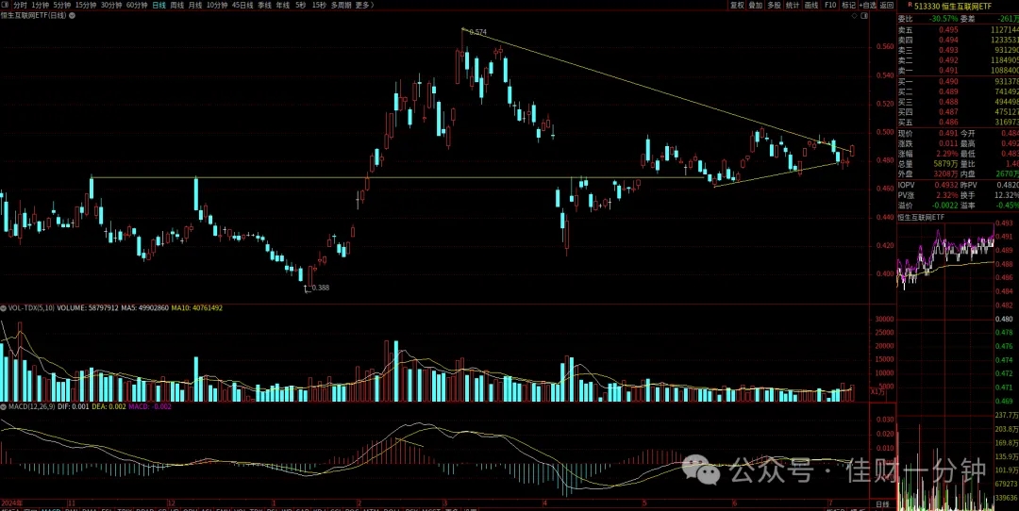Open F10 company information
This screenshot has height=511, width=1019.
pyautogui.click(x=830, y=5)
